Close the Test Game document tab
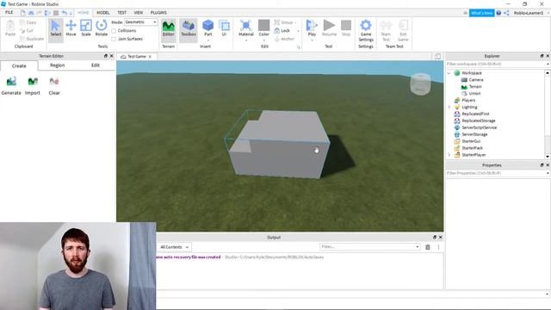 (x=150, y=57)
